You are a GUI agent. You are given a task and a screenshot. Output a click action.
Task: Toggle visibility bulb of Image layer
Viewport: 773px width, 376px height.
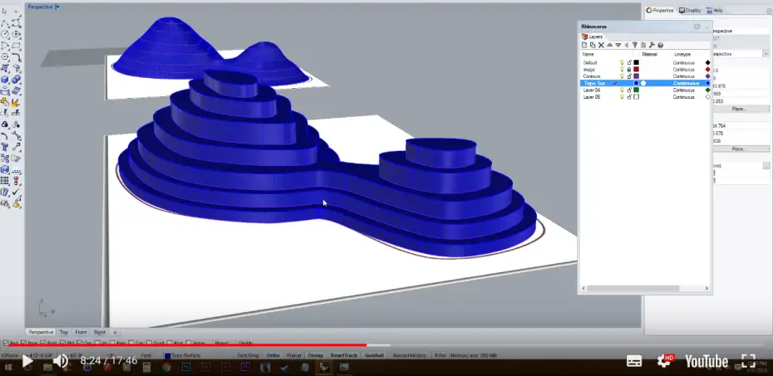[623, 70]
